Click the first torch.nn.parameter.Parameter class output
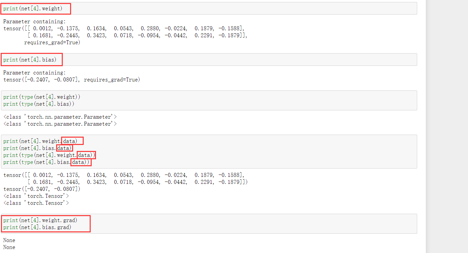 [x=60, y=117]
